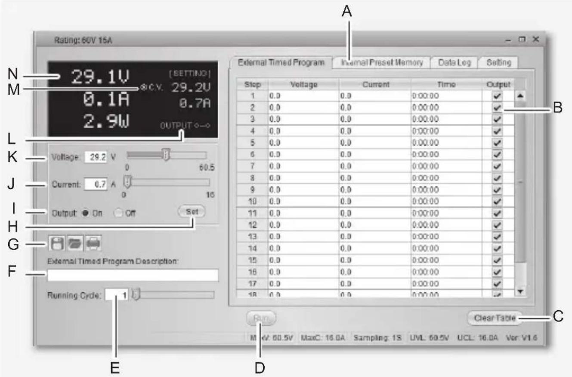
Task: Click the 'MaxC: 16.0A' status bar entry
Action: tap(323, 338)
